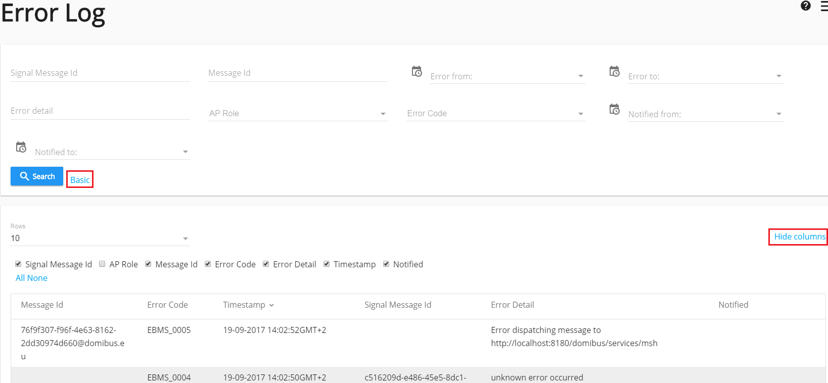This screenshot has height=383, width=828.
Task: Open the hamburger menu at top right
Action: [x=824, y=6]
